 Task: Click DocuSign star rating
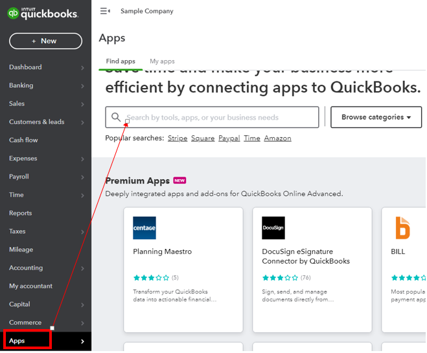280,278
